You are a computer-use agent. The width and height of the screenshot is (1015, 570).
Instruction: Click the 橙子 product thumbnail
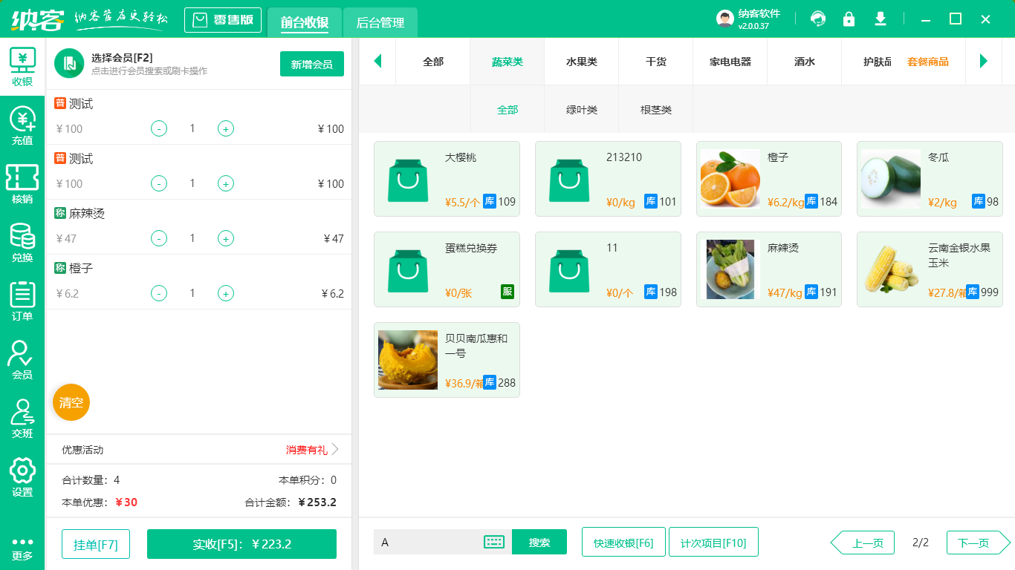730,178
